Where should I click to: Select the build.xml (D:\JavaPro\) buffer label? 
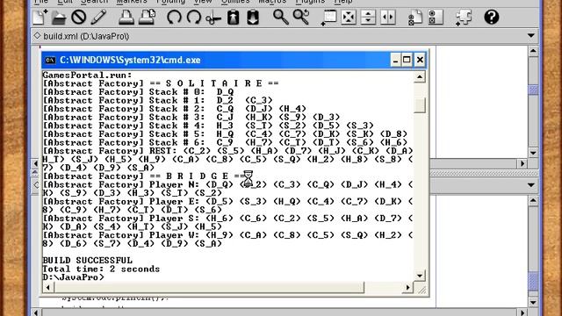point(86,36)
